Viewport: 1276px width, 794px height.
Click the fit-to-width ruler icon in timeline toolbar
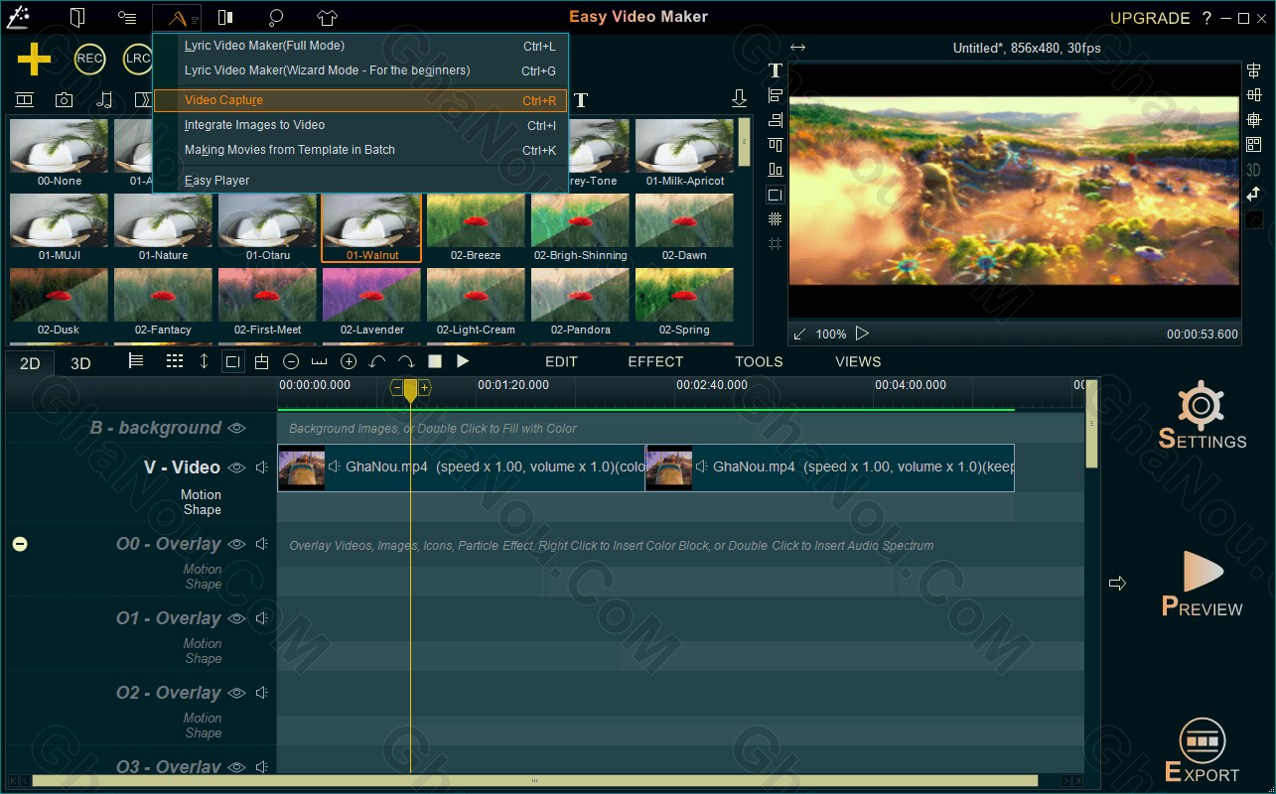tap(320, 361)
